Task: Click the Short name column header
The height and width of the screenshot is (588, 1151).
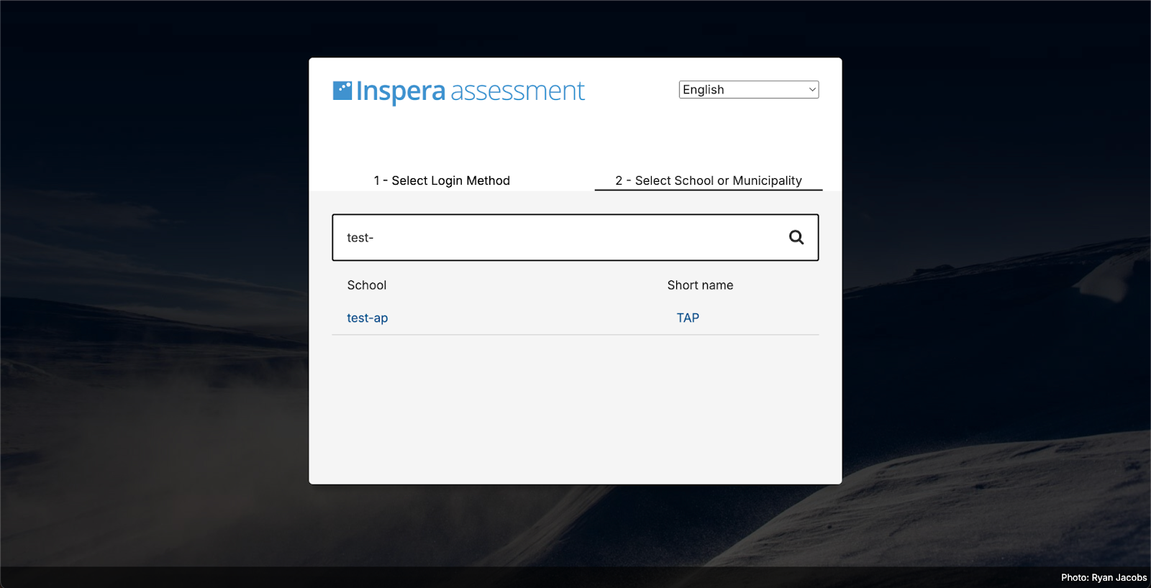Action: pos(700,285)
